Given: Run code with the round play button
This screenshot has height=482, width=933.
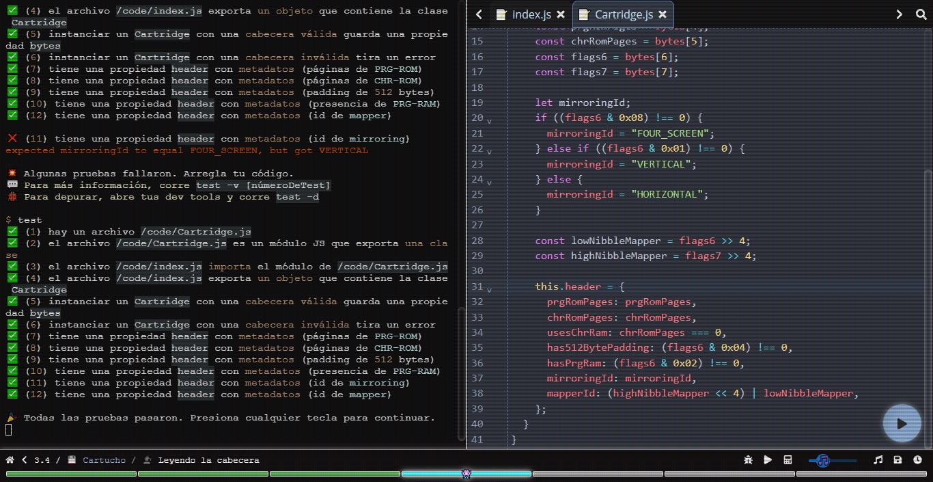Looking at the screenshot, I should pos(902,423).
